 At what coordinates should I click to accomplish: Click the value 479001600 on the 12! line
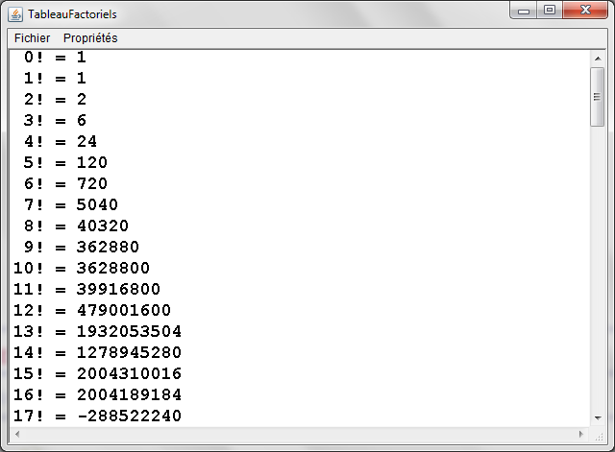123,310
